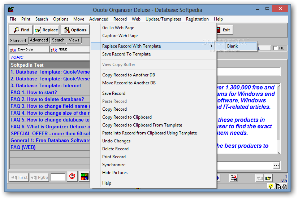
Task: Click the padlock status icon
Action: (x=285, y=186)
